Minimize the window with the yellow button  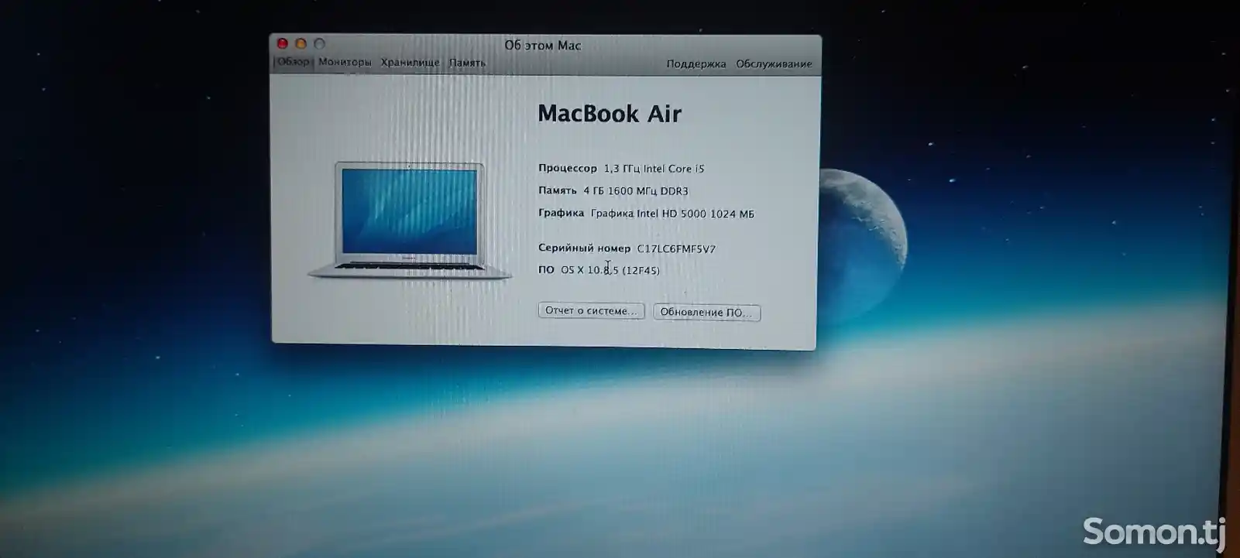[x=301, y=43]
